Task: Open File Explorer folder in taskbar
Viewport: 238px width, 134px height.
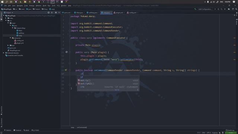Action: pyautogui.click(x=25, y=2)
